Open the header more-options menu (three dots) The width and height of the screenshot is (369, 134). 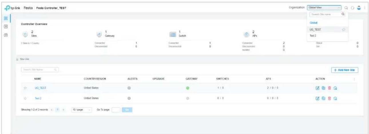(x=364, y=8)
